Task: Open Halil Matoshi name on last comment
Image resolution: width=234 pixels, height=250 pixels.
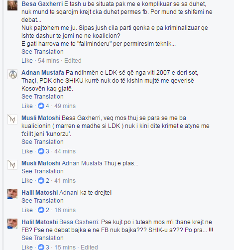Action: (x=40, y=222)
